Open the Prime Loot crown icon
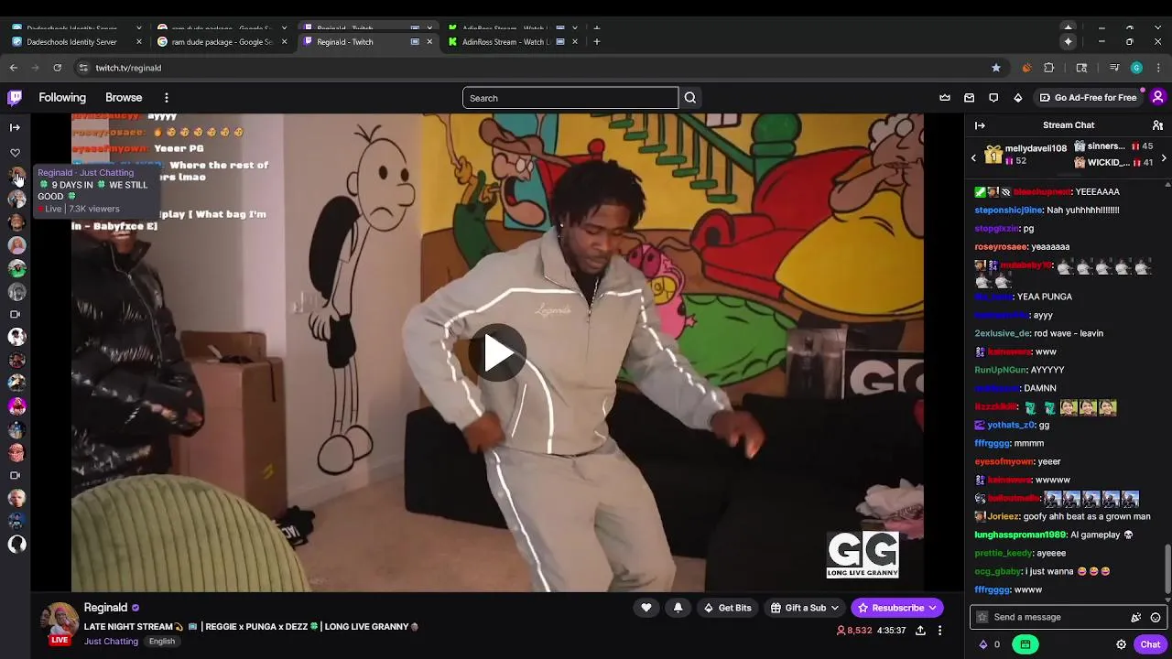 pyautogui.click(x=945, y=98)
